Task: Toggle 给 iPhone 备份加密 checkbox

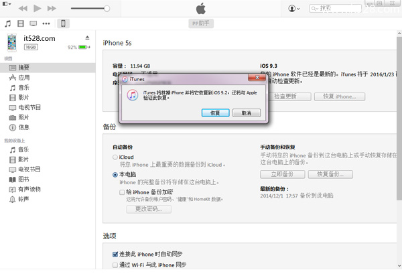Action: [x=122, y=192]
